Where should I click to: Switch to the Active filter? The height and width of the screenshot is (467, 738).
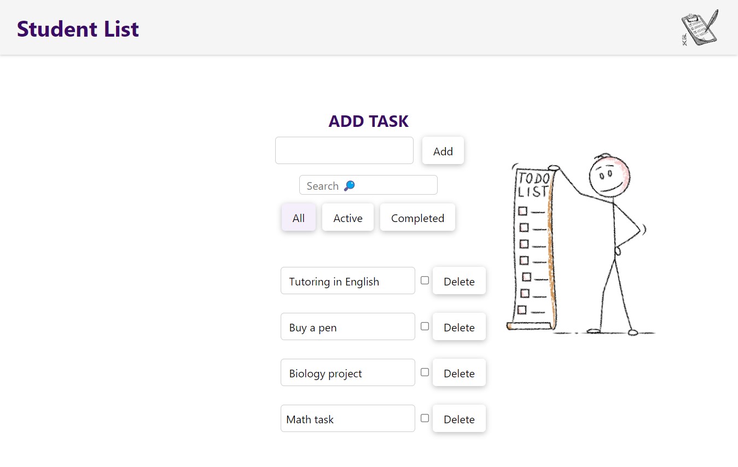[348, 218]
